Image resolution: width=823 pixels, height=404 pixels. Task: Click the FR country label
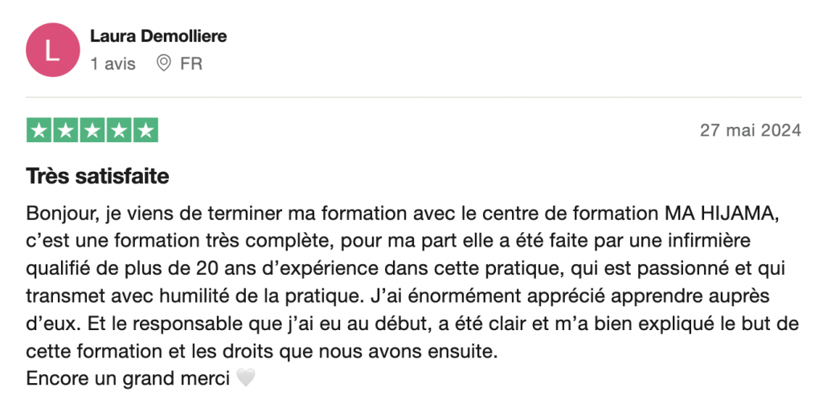tap(191, 63)
